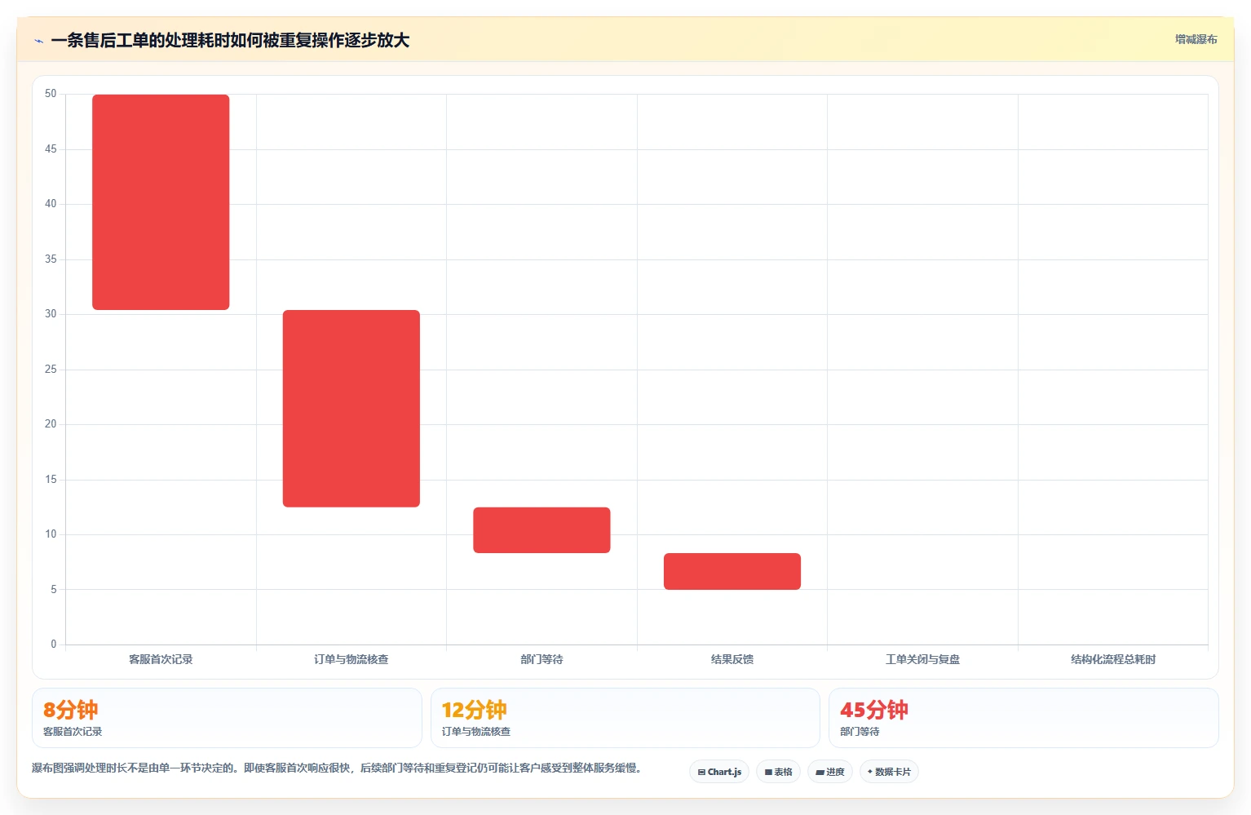The image size is (1251, 815).
Task: Click the 45分钟 data card
Action: (x=1023, y=718)
